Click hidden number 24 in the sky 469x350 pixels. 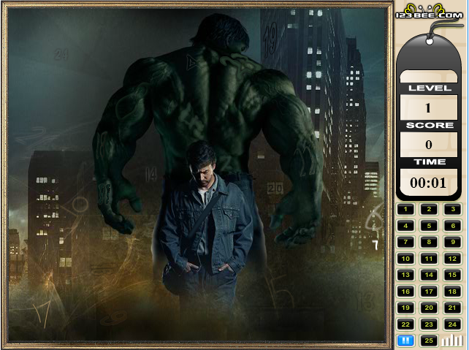[x=61, y=55]
